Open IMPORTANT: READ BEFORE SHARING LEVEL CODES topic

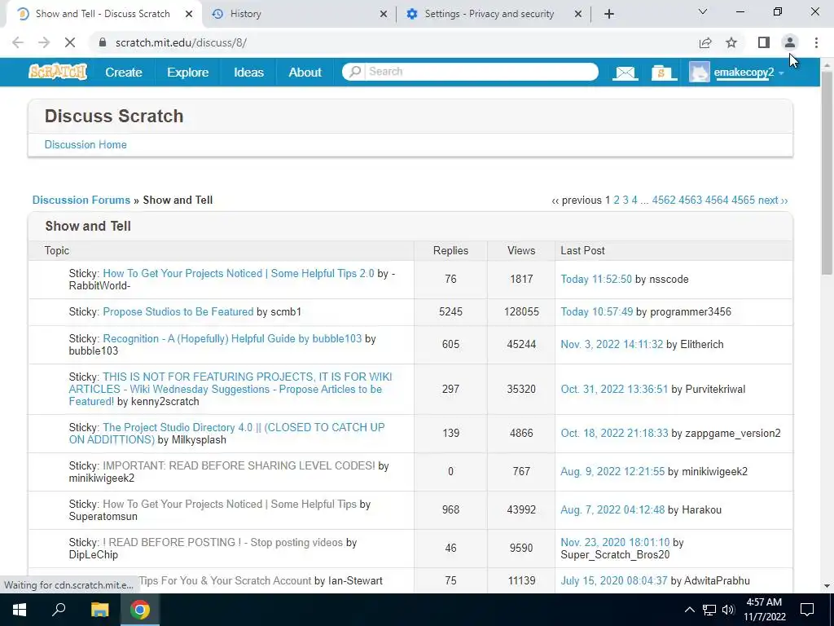[x=239, y=465]
